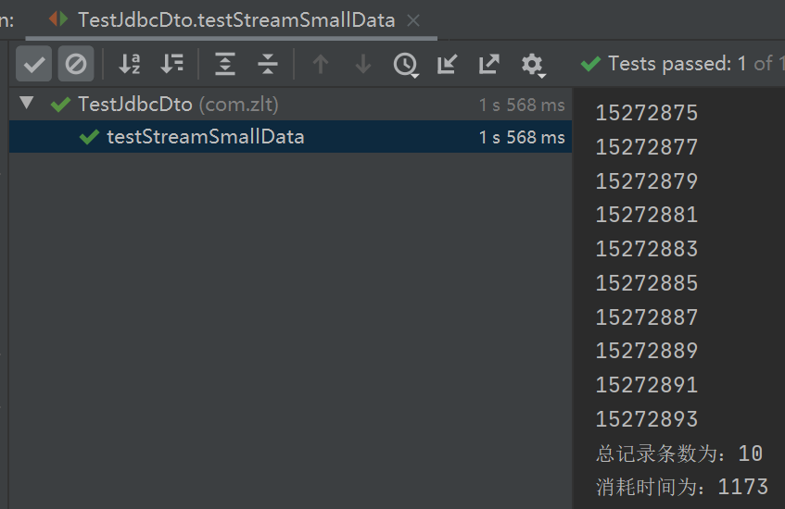The height and width of the screenshot is (509, 785).
Task: Click run configuration icon in tab
Action: pos(58,19)
